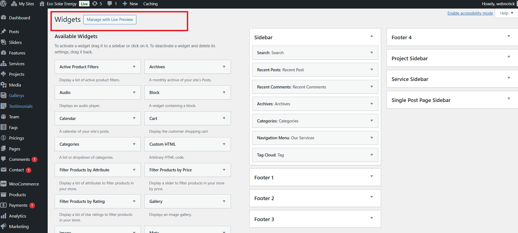This screenshot has width=518, height=233.
Task: Open the Testimonials menu
Action: (21, 106)
